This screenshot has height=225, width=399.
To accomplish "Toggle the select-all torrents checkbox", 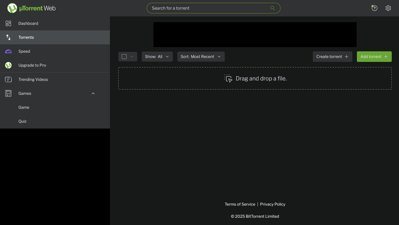I will click(124, 56).
